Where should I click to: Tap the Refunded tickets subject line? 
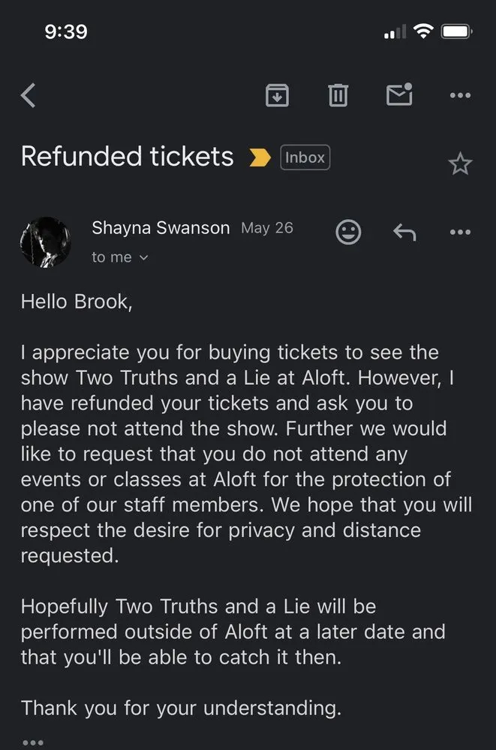point(128,157)
